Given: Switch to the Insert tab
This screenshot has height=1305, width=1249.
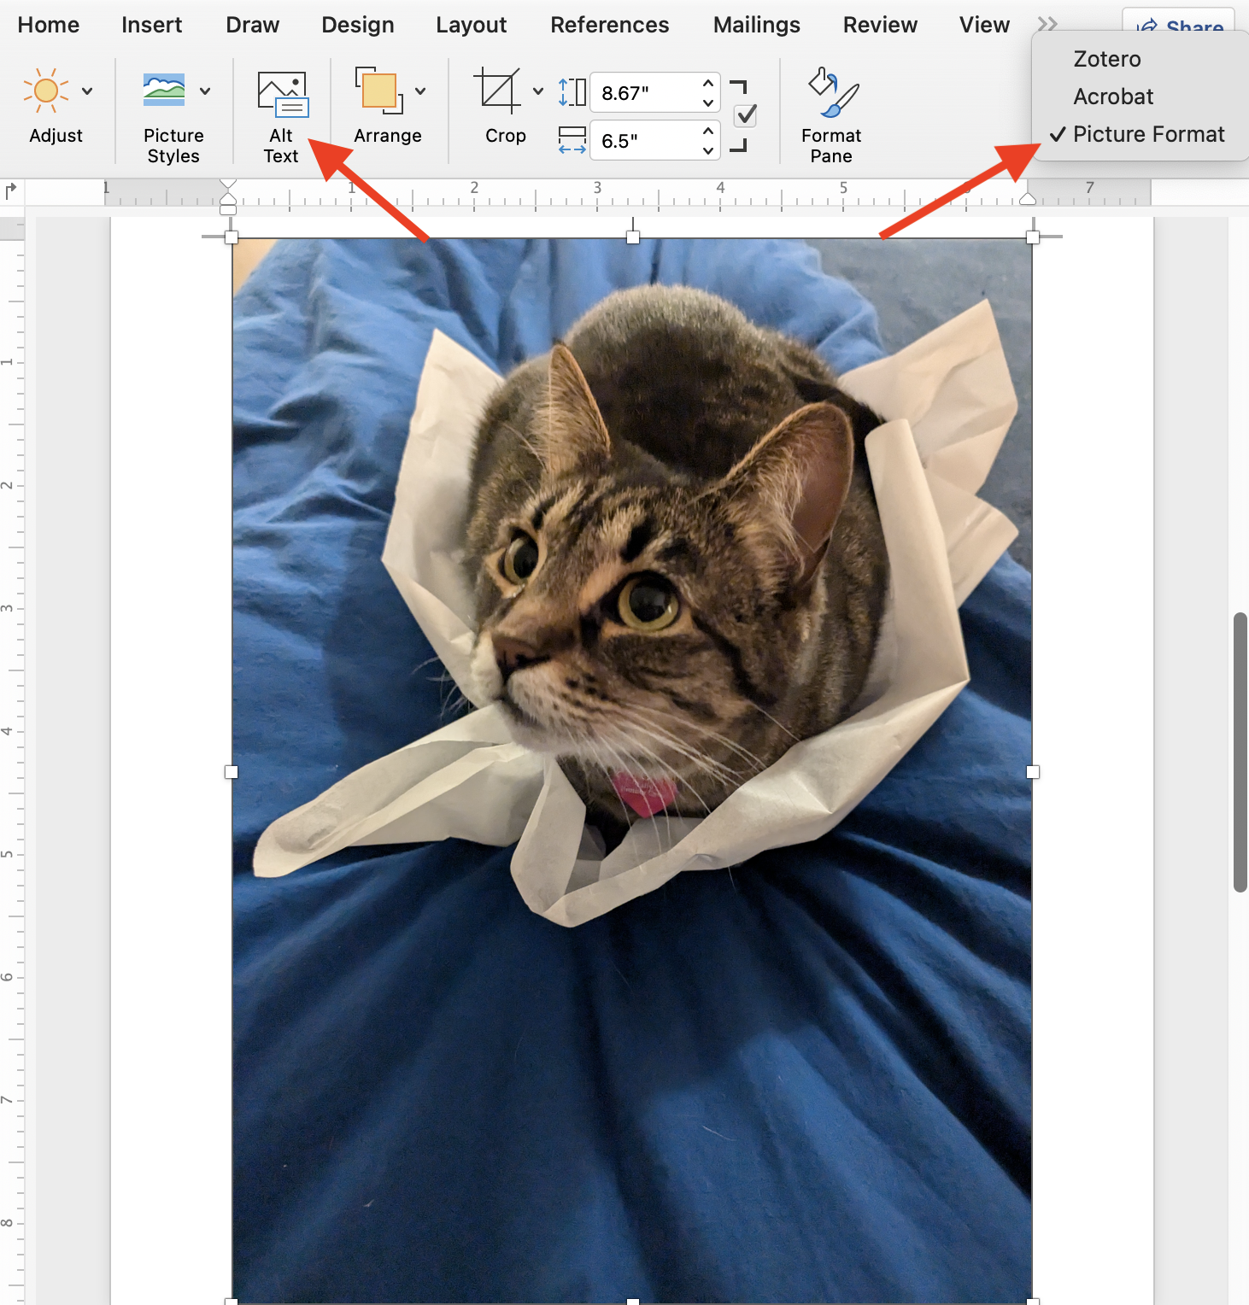Looking at the screenshot, I should click(x=151, y=25).
